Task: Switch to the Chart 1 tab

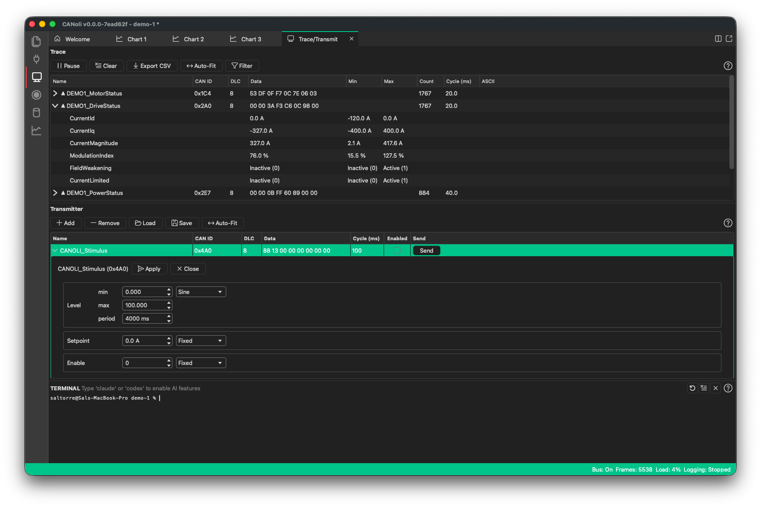Action: (x=131, y=39)
